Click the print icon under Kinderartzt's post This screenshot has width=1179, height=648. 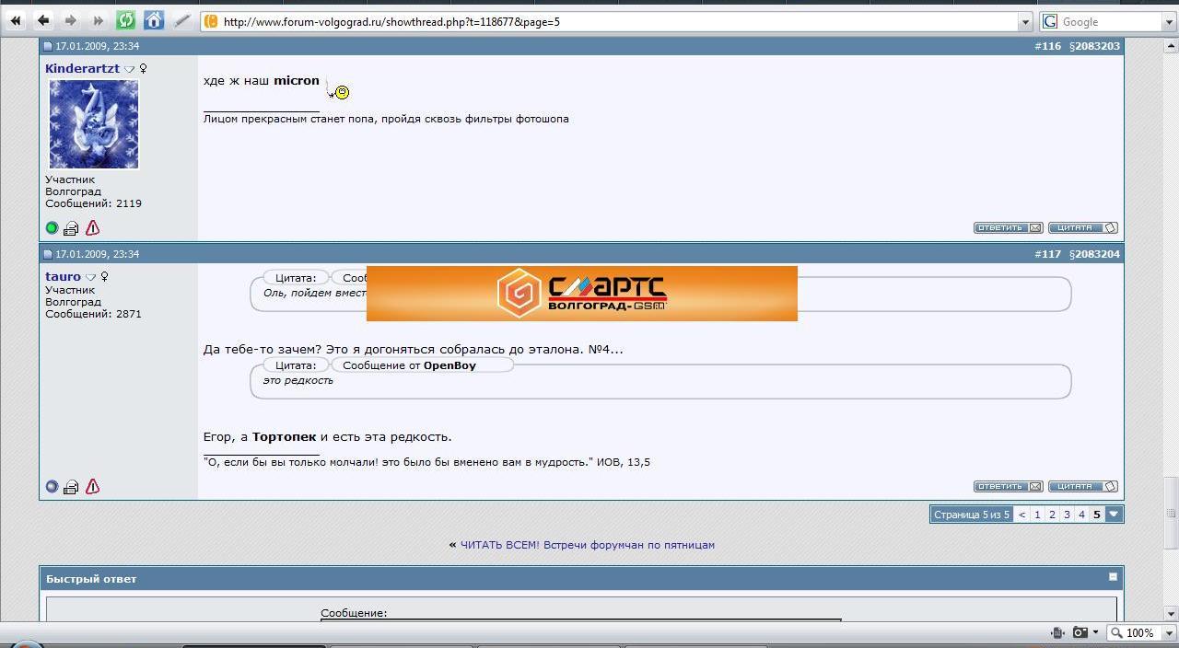point(71,228)
